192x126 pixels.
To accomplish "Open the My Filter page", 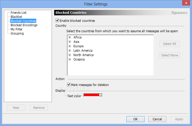I will (x=16, y=29).
